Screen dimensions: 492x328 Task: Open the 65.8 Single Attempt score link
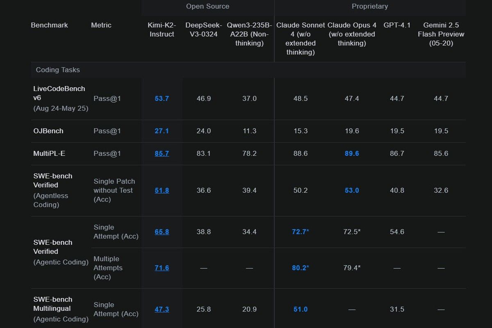point(162,232)
